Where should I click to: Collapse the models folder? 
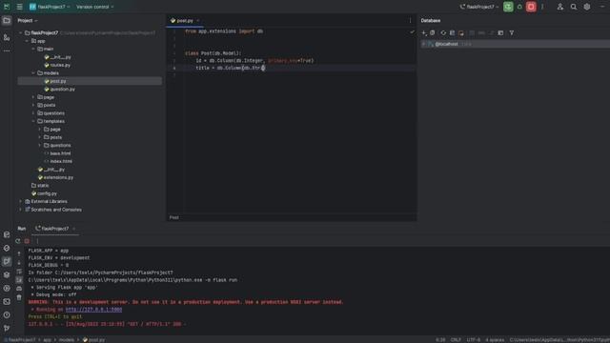pos(33,73)
